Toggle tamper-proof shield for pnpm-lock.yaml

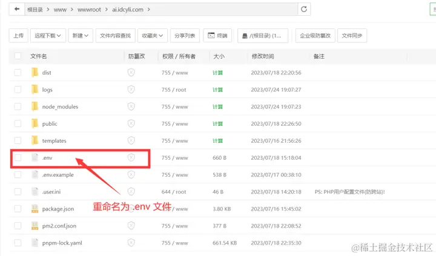[x=131, y=243]
